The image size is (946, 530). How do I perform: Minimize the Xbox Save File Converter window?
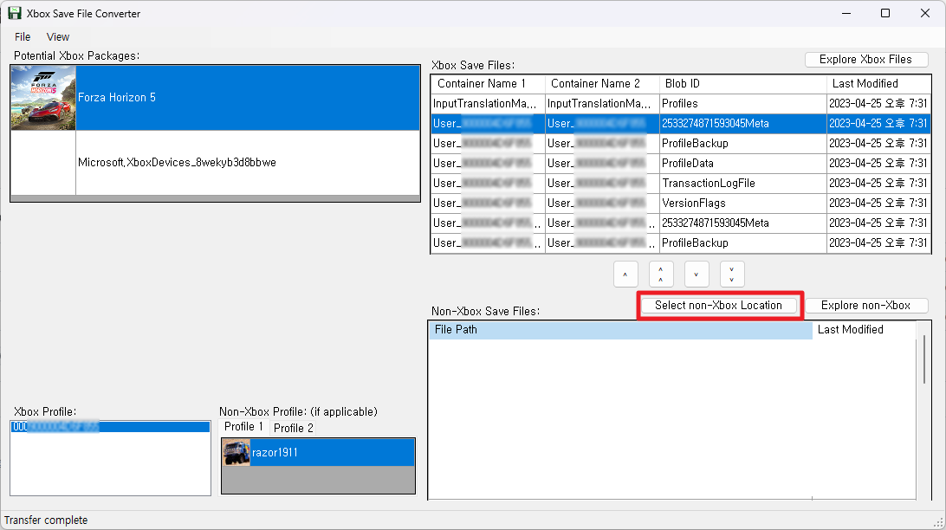tap(846, 13)
